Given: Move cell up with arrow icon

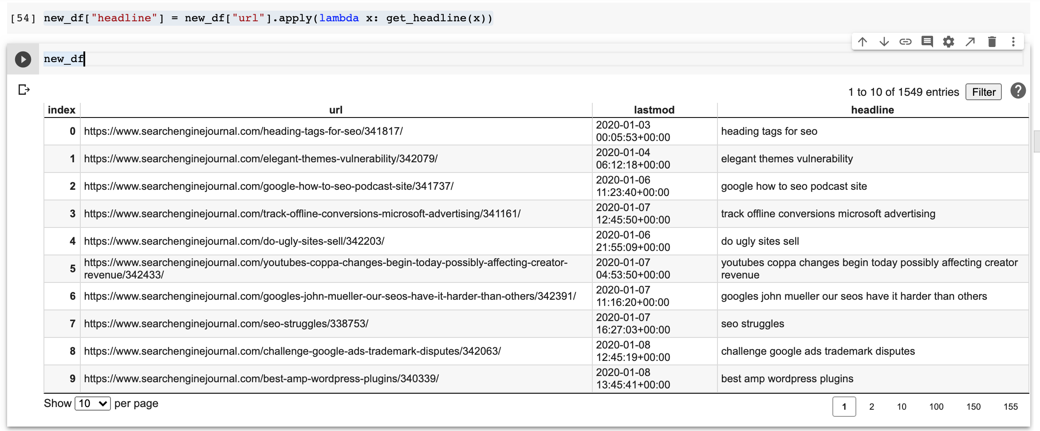Looking at the screenshot, I should [862, 42].
